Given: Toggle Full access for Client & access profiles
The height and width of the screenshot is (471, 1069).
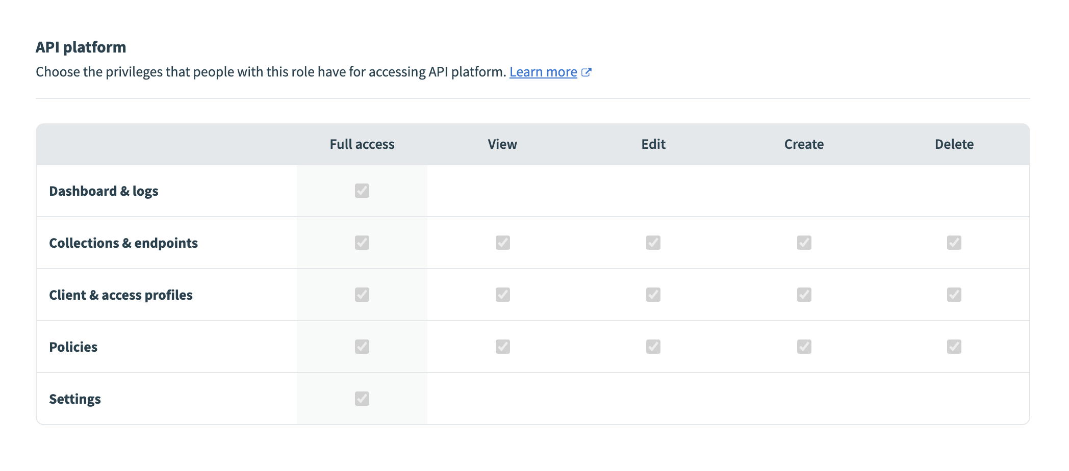Looking at the screenshot, I should (x=362, y=295).
